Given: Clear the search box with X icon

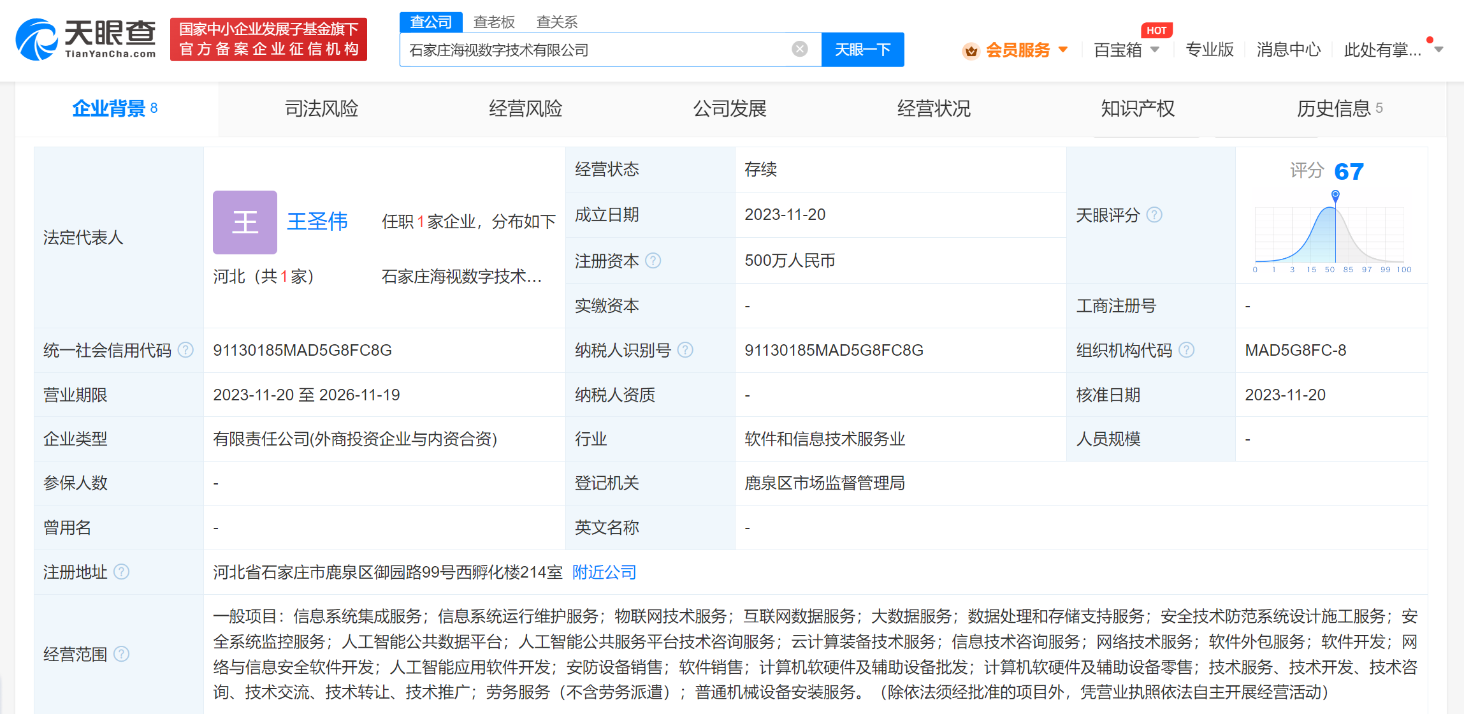Looking at the screenshot, I should point(799,49).
